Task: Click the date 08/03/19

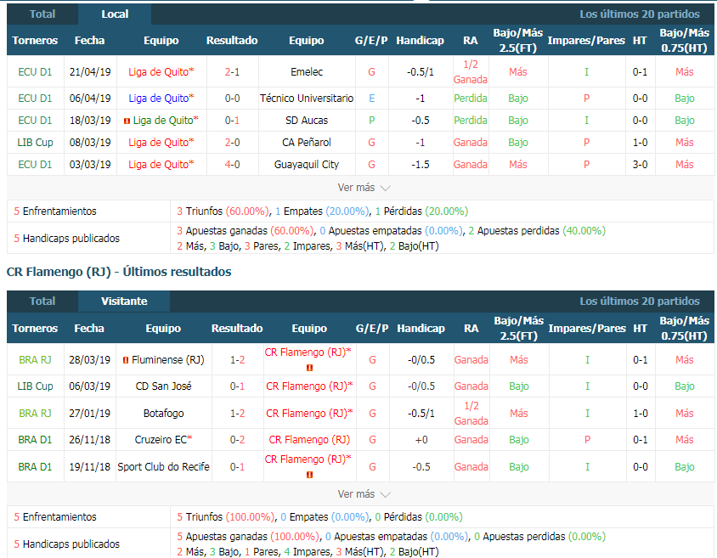Action: coord(90,142)
